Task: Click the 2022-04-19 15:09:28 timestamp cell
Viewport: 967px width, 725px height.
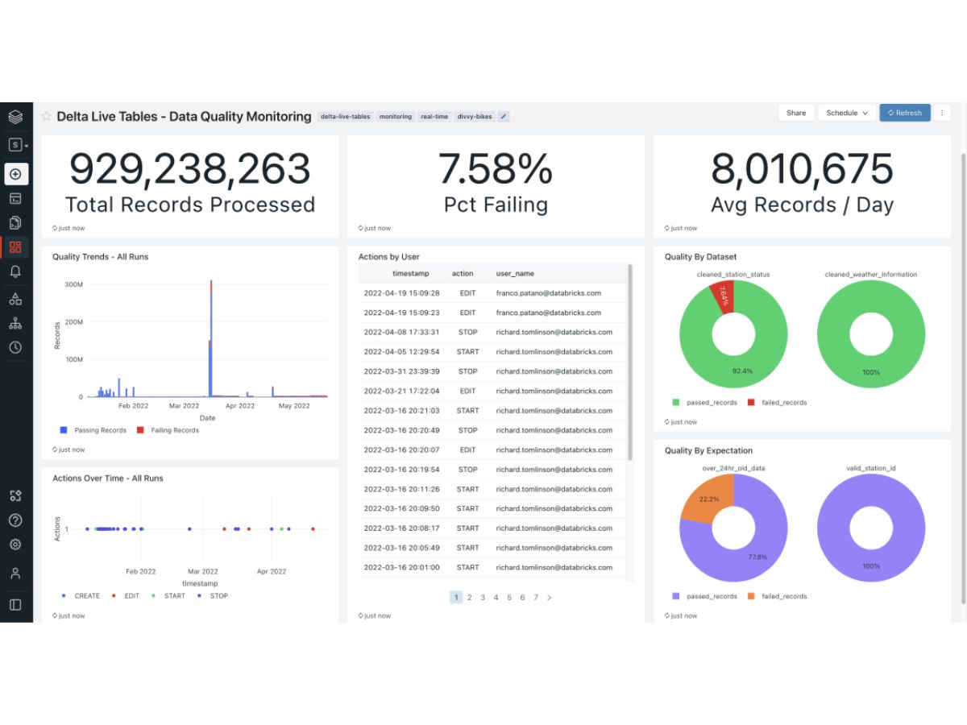Action: point(401,293)
